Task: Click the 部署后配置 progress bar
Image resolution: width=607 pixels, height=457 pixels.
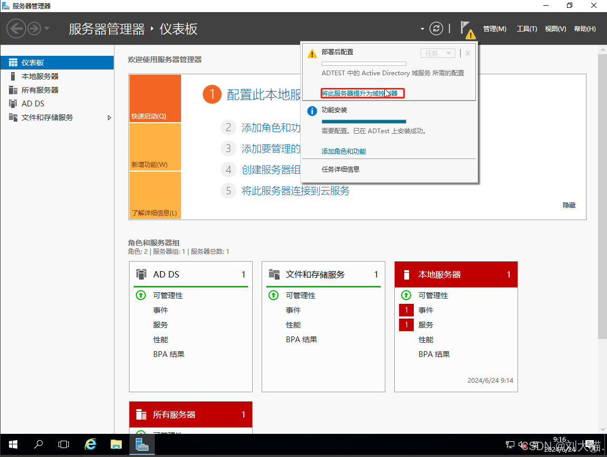Action: [x=364, y=64]
